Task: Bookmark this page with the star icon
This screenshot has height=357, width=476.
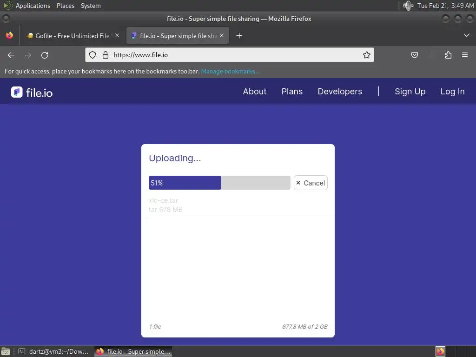Action: pyautogui.click(x=367, y=55)
